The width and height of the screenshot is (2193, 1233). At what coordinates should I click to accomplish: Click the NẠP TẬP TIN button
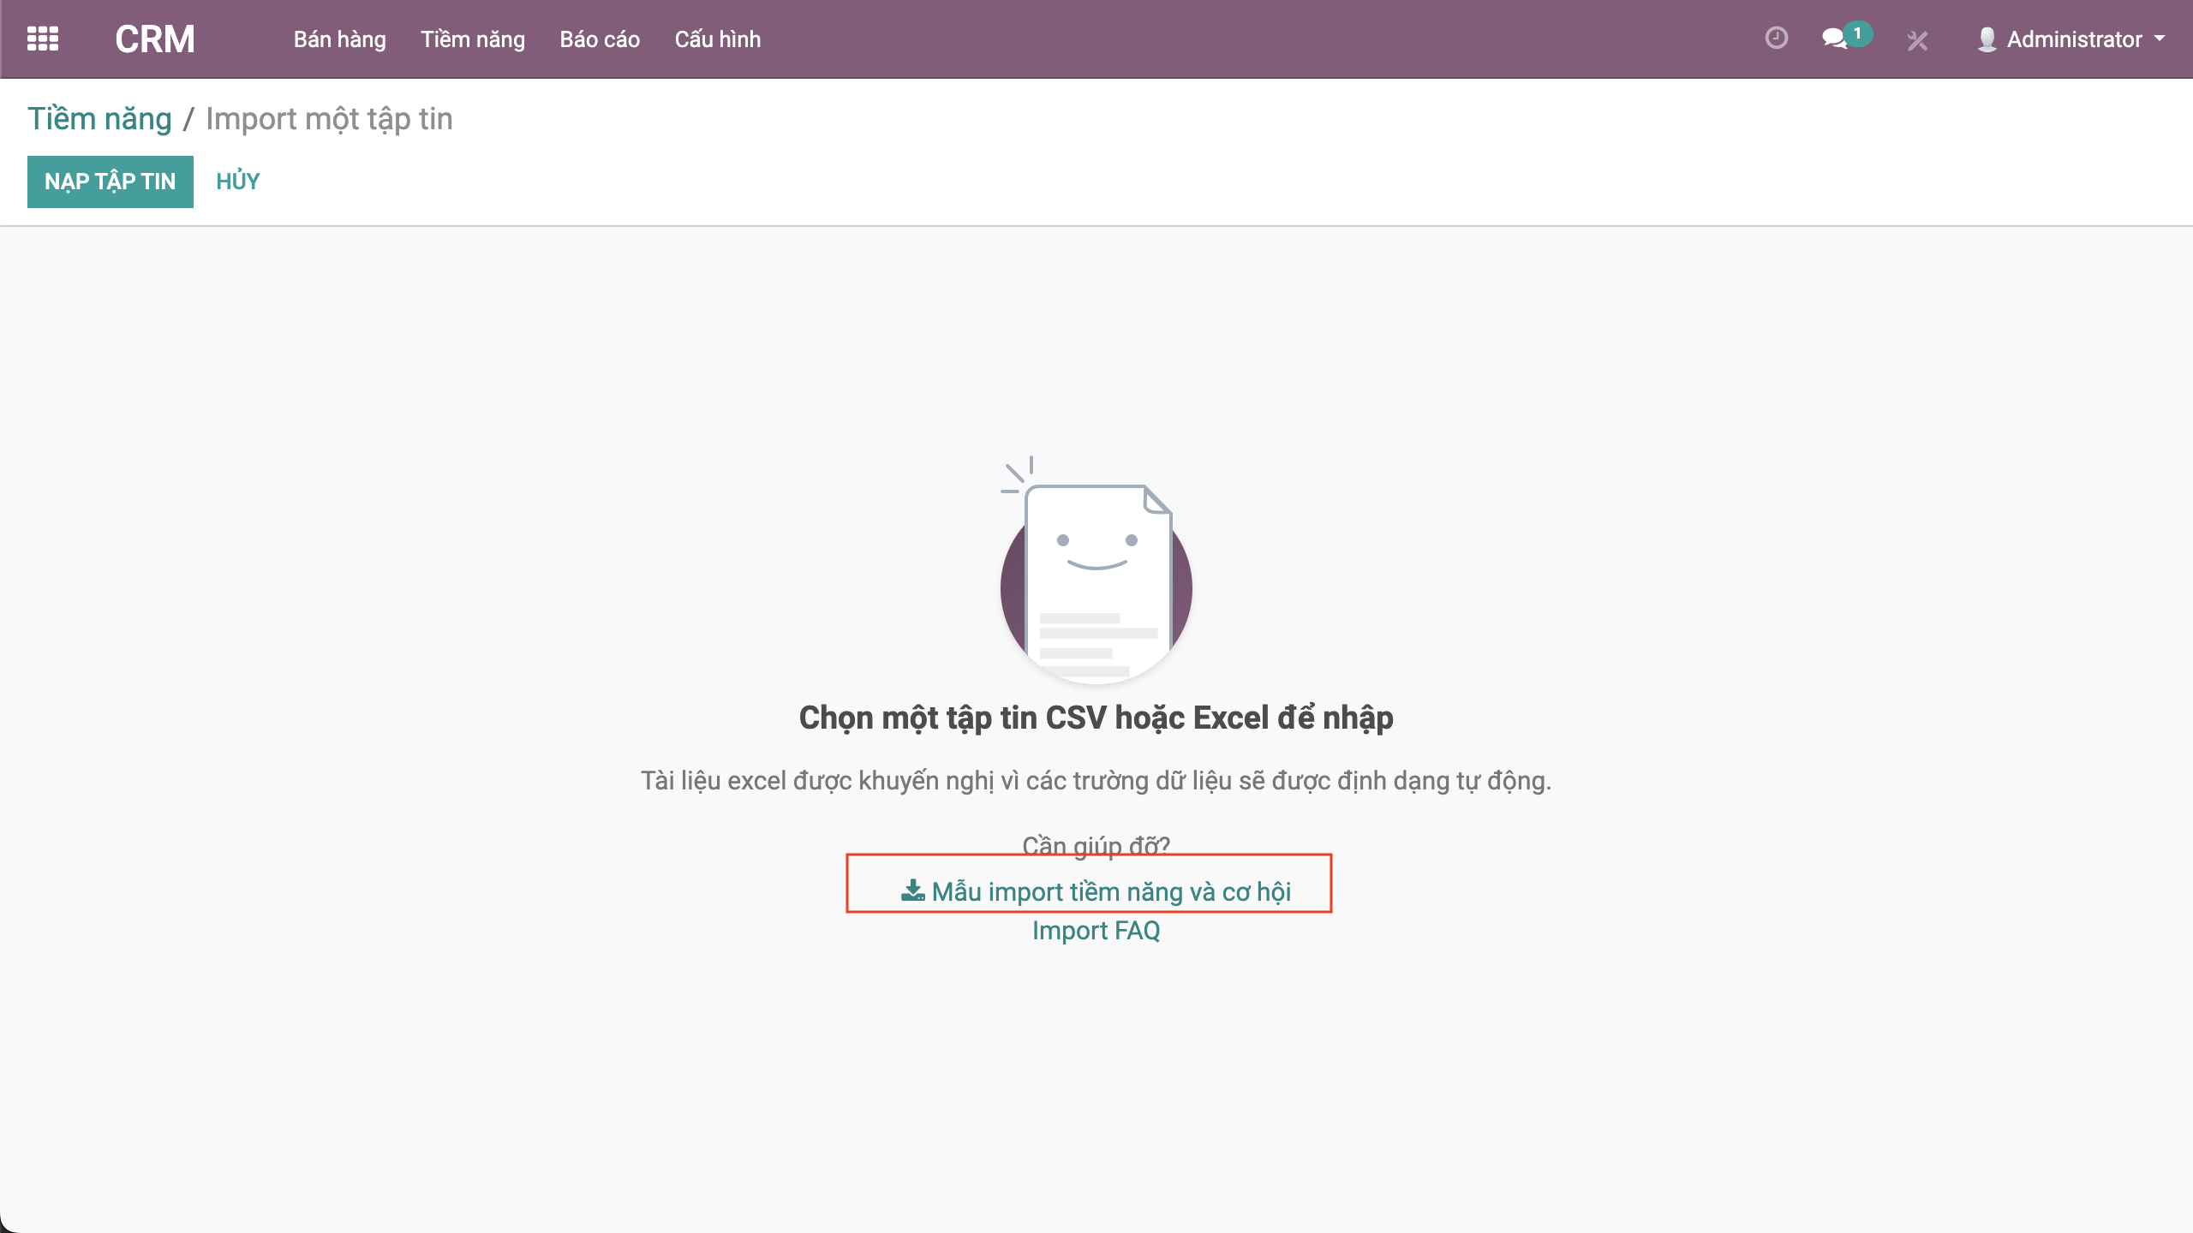click(x=111, y=182)
